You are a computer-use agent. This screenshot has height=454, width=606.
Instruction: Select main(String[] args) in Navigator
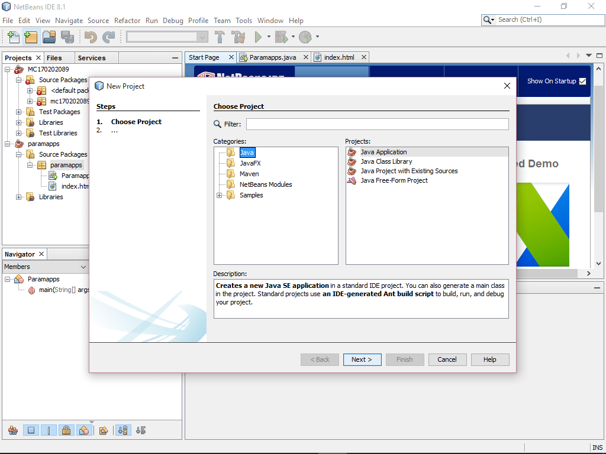coord(63,290)
